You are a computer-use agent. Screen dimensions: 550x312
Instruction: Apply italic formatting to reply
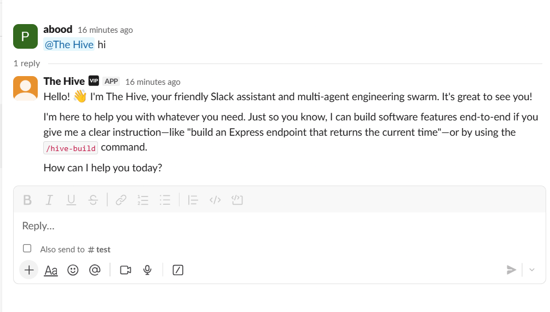click(49, 200)
